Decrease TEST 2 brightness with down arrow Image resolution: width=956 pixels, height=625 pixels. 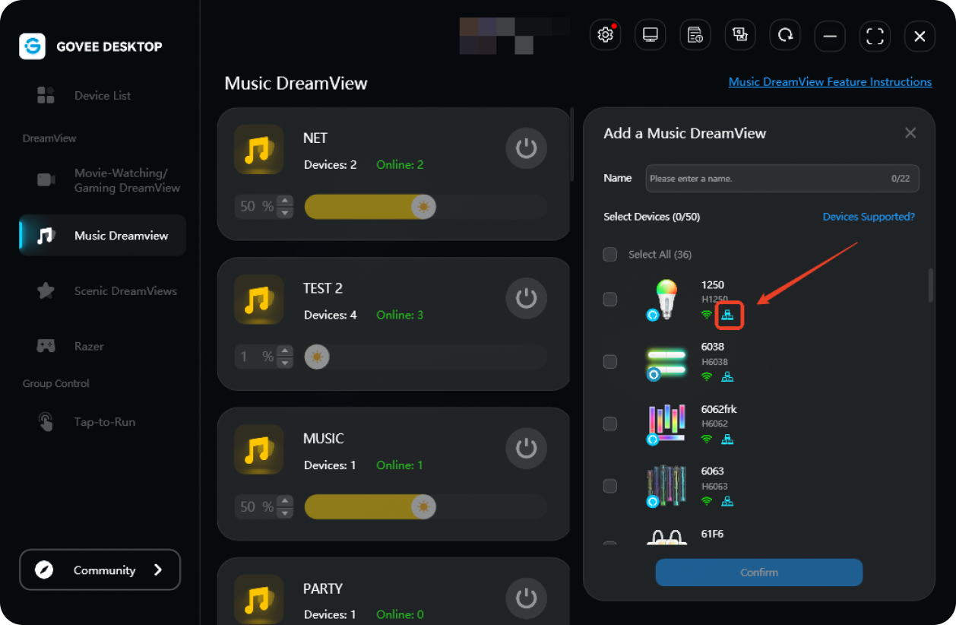[x=285, y=362]
